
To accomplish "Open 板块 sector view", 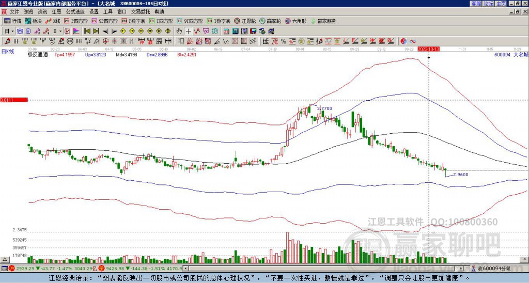I will [34, 21].
